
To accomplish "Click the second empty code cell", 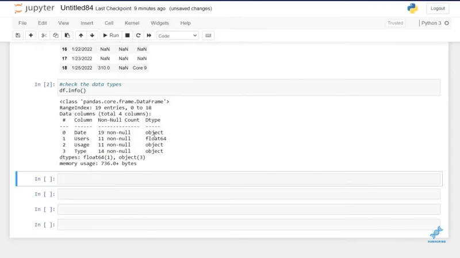I will coord(249,194).
